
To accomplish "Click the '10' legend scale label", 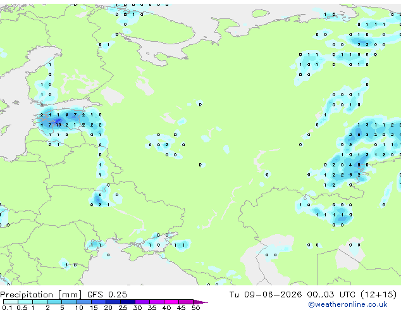I will pos(79,307).
